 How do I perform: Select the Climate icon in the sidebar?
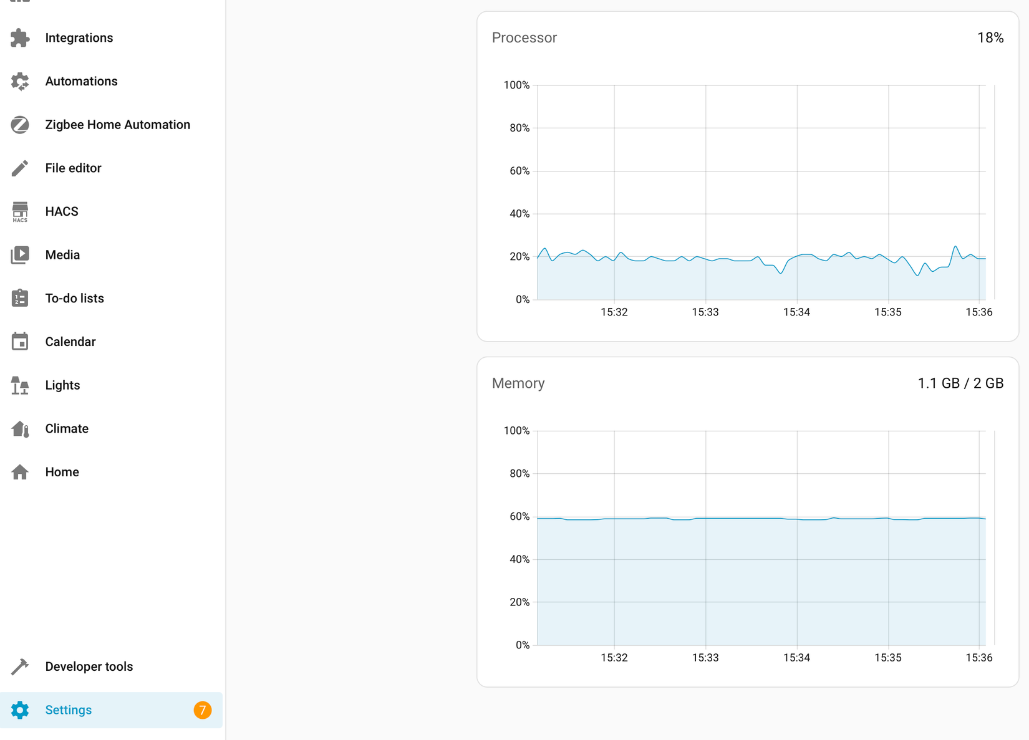click(x=20, y=428)
